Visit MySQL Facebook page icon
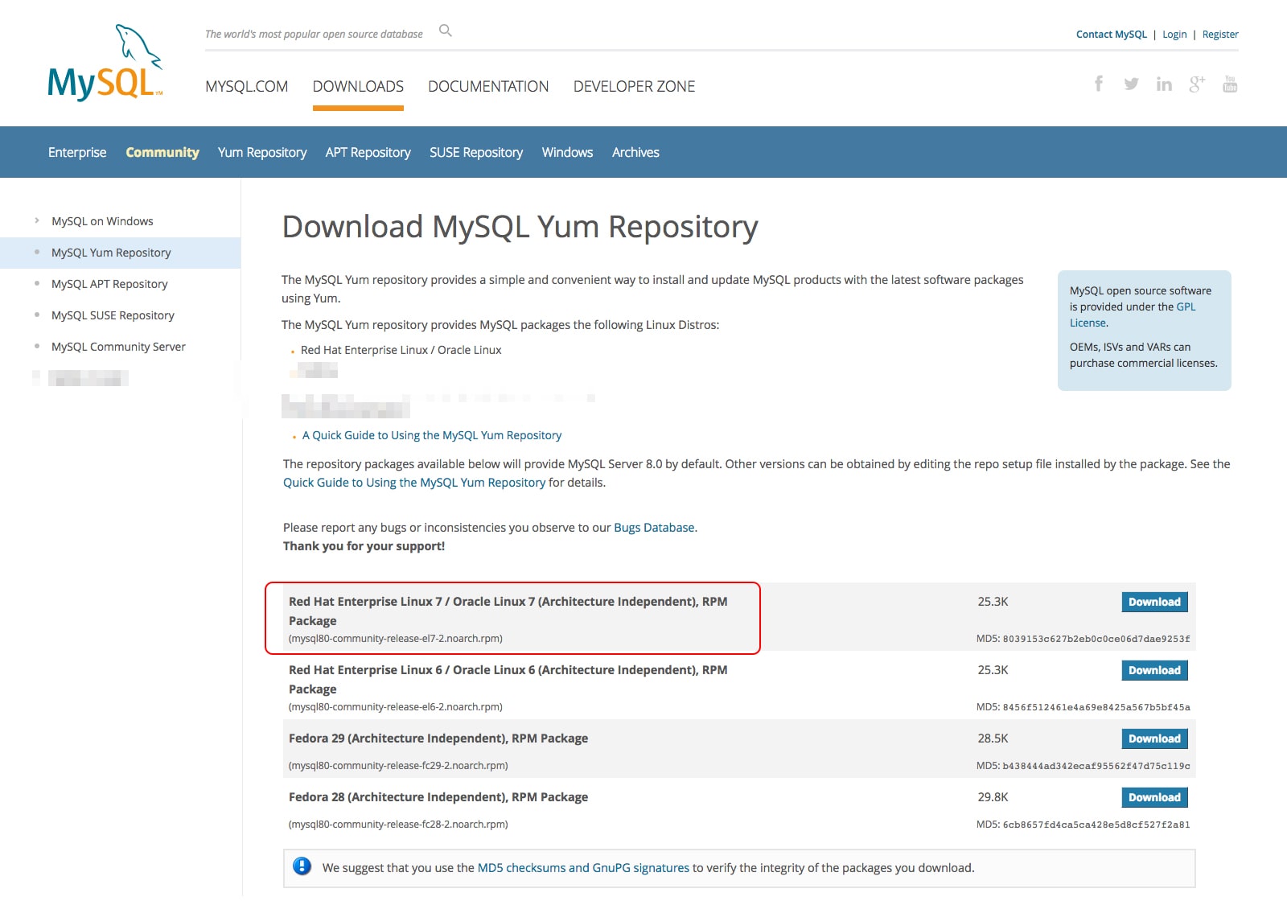The image size is (1287, 901). (1099, 84)
